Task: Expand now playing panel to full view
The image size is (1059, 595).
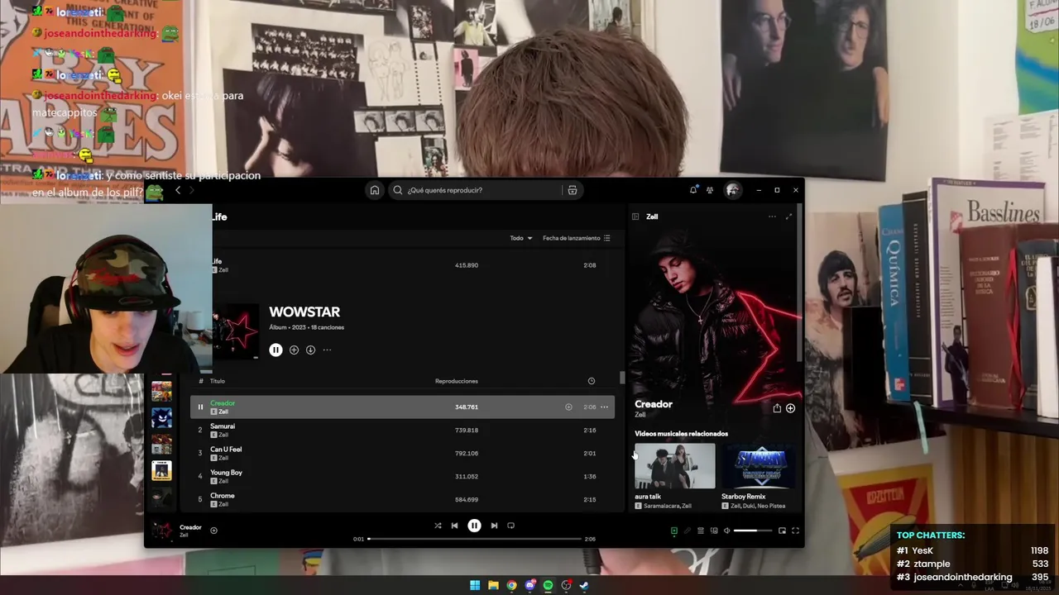Action: [x=788, y=217]
